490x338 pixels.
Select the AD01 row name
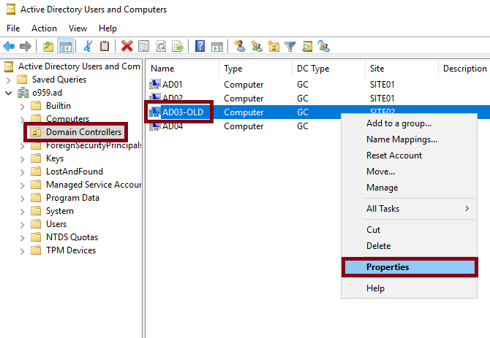pos(172,85)
